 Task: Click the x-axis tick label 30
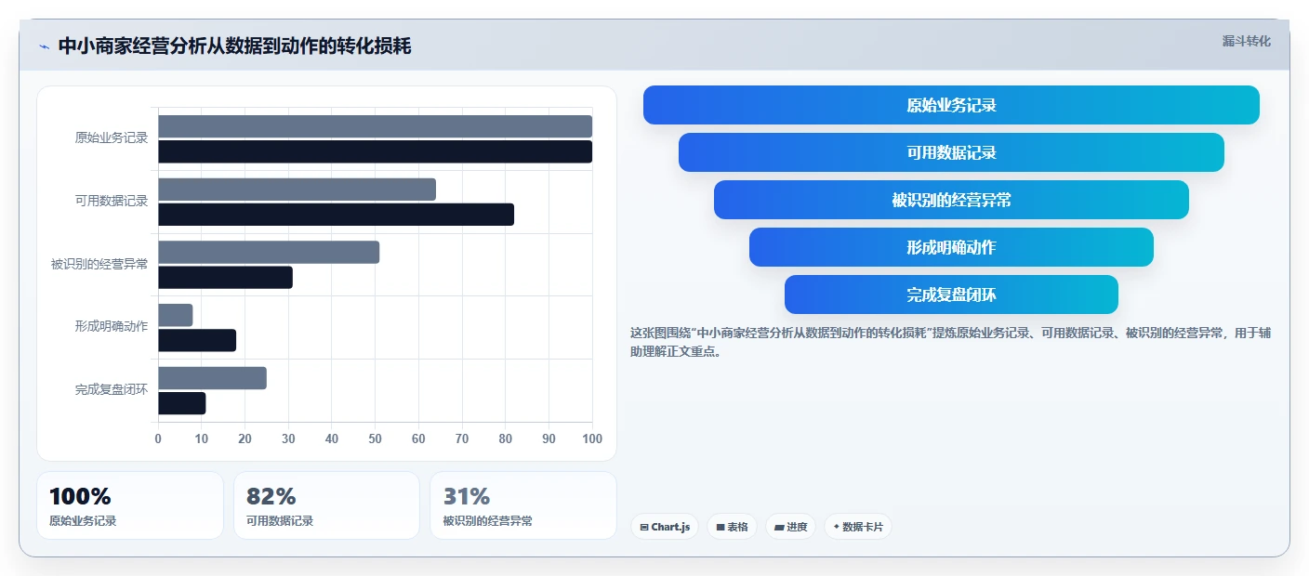[288, 439]
